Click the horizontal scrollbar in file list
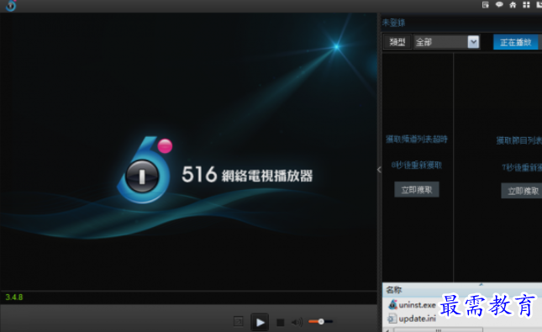 [x=438, y=330]
